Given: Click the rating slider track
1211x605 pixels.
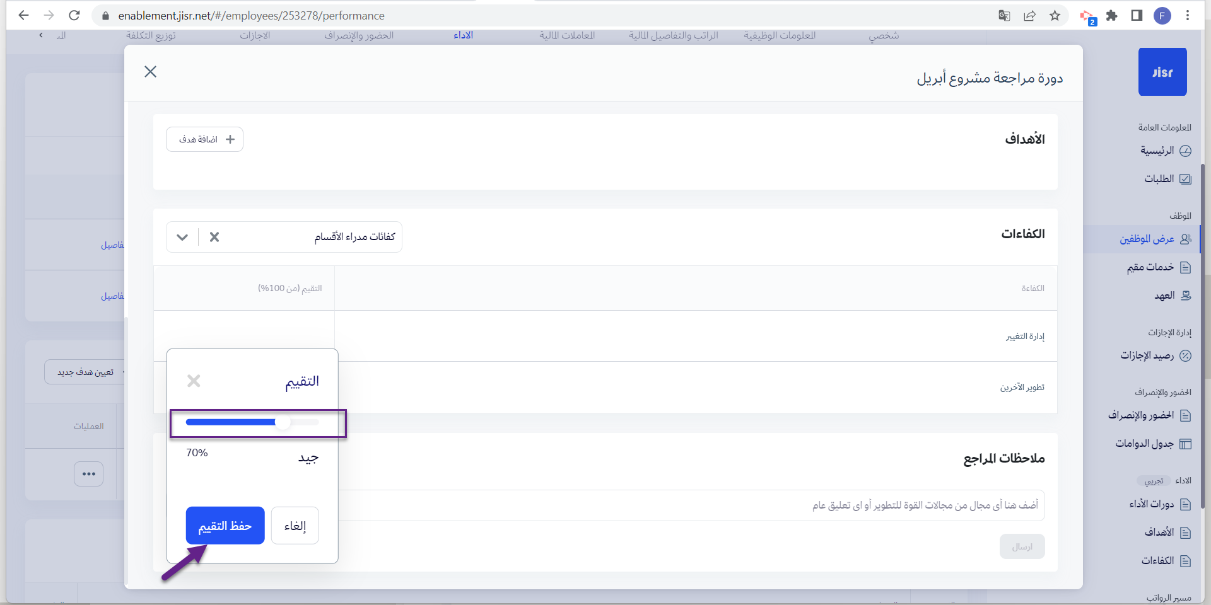Looking at the screenshot, I should [252, 422].
